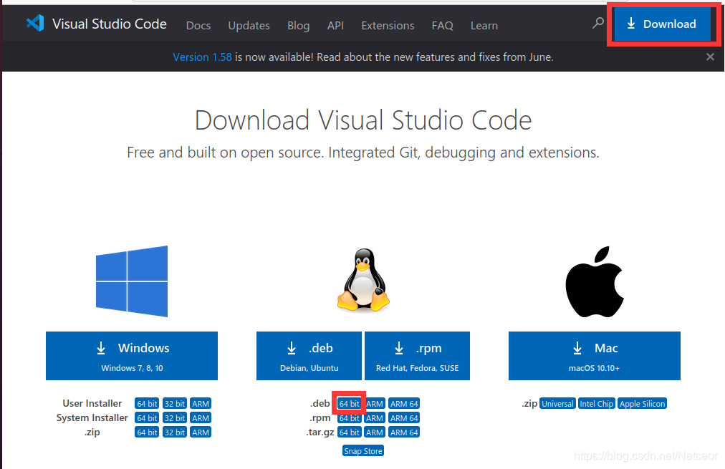Click the "Free and built on open source" subtitle
Screen dimensions: 725x469
(x=363, y=153)
